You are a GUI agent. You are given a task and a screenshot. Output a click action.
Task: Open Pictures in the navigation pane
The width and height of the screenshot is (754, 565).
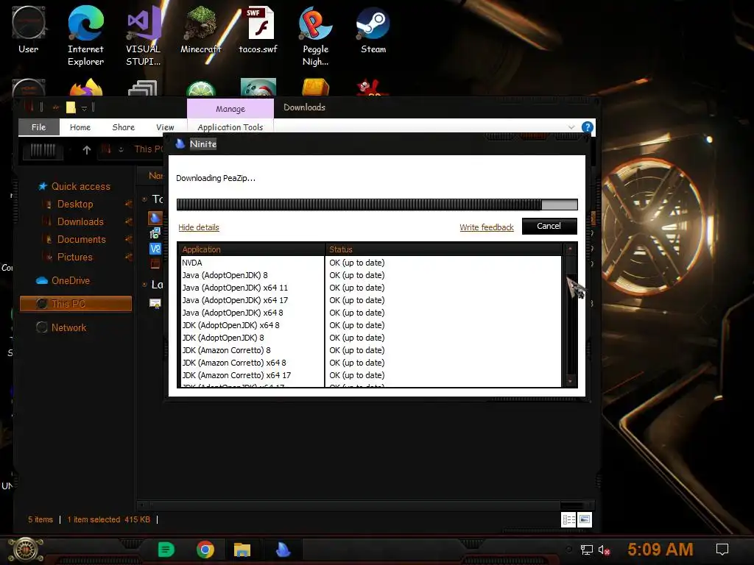coord(74,257)
